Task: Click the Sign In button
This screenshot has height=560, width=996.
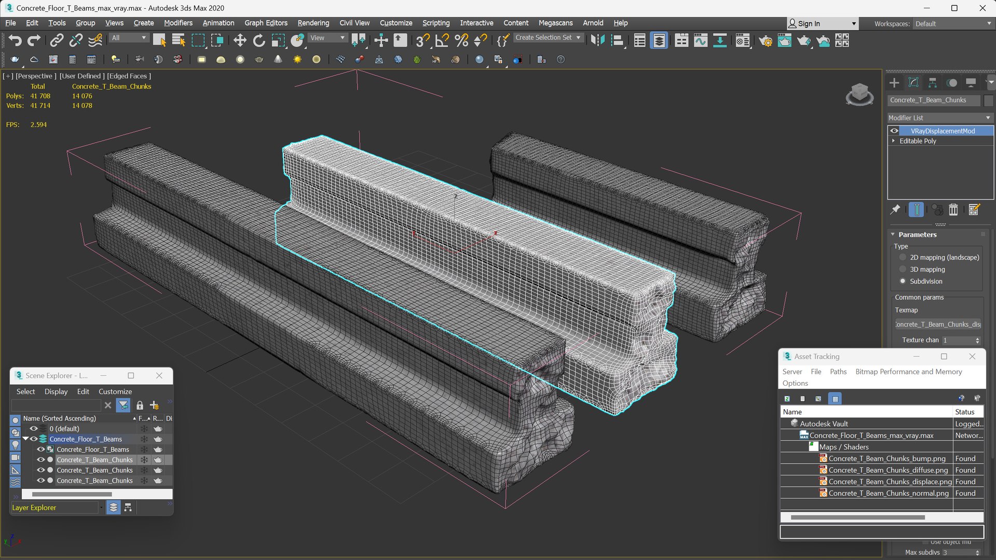Action: tap(822, 24)
